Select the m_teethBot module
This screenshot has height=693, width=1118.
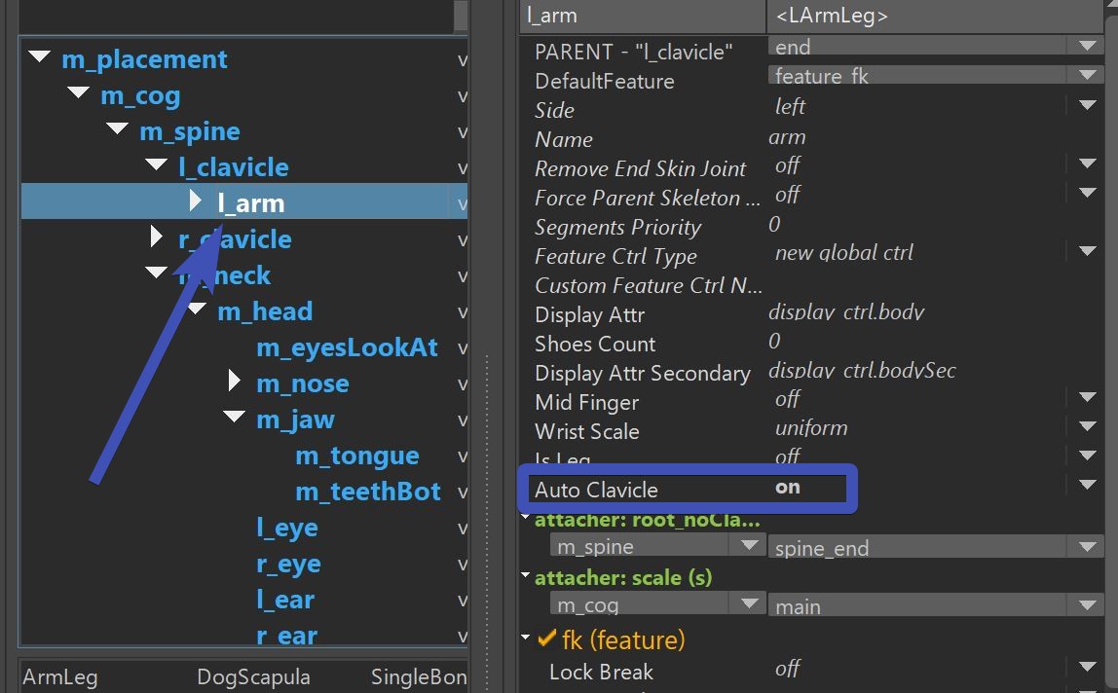pyautogui.click(x=368, y=492)
